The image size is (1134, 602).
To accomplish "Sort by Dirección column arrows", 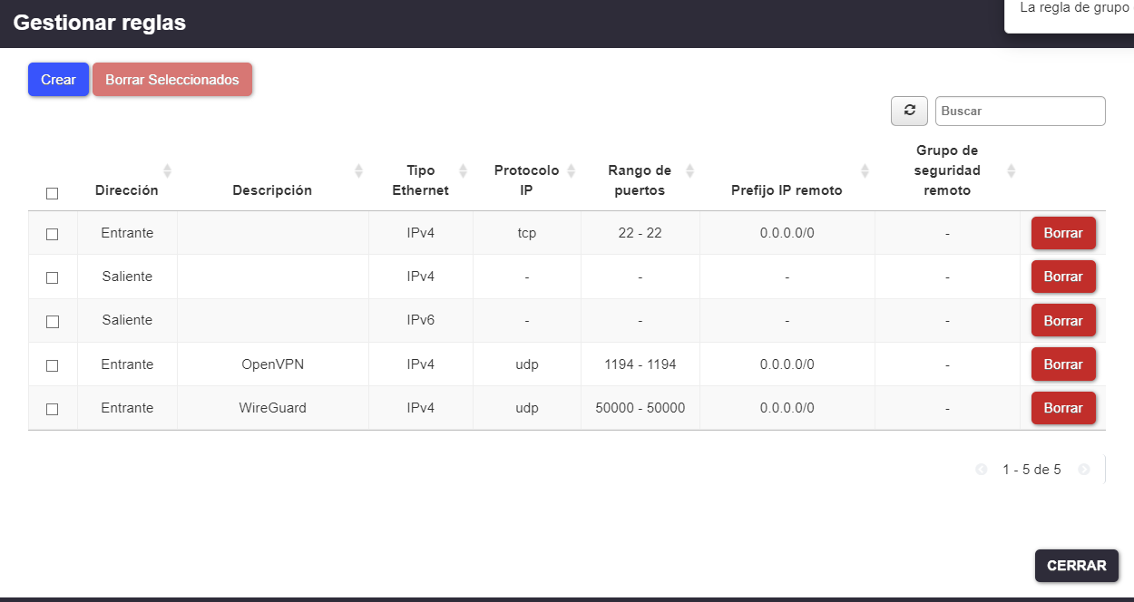I will (x=167, y=170).
